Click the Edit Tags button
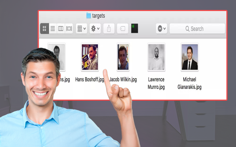Viewport: 236px width, 147px height. (x=122, y=29)
